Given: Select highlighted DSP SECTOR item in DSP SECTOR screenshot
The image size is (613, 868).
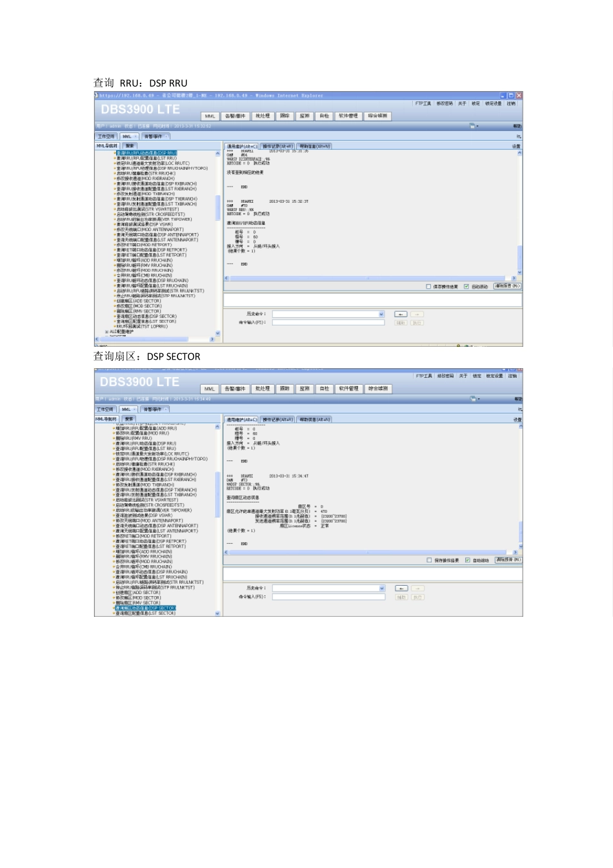Looking at the screenshot, I should (145, 608).
